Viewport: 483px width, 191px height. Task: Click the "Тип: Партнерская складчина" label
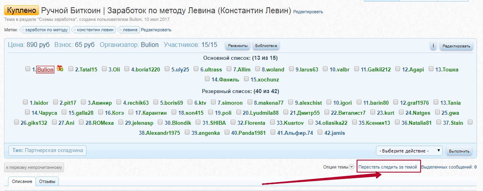(x=47, y=150)
